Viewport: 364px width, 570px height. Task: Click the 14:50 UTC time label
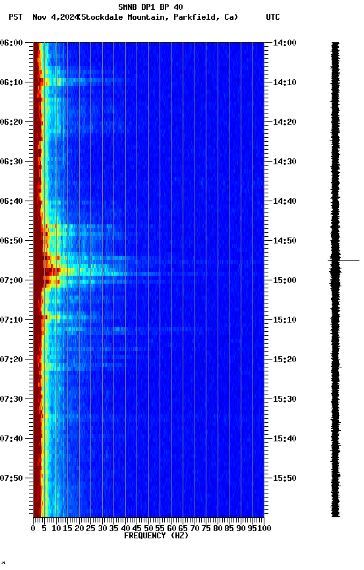285,241
